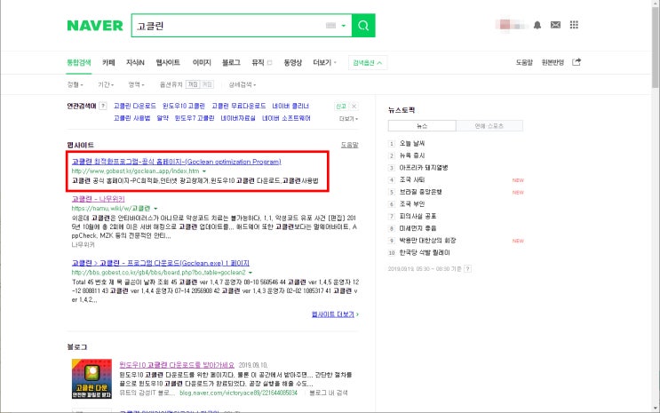Open blog post 윈도우10 고클린 다운로드를 받아가세요

[177, 365]
